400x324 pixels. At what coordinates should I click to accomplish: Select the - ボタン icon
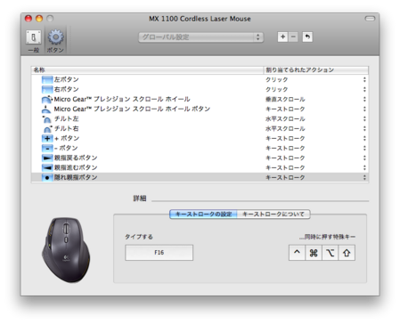47,148
